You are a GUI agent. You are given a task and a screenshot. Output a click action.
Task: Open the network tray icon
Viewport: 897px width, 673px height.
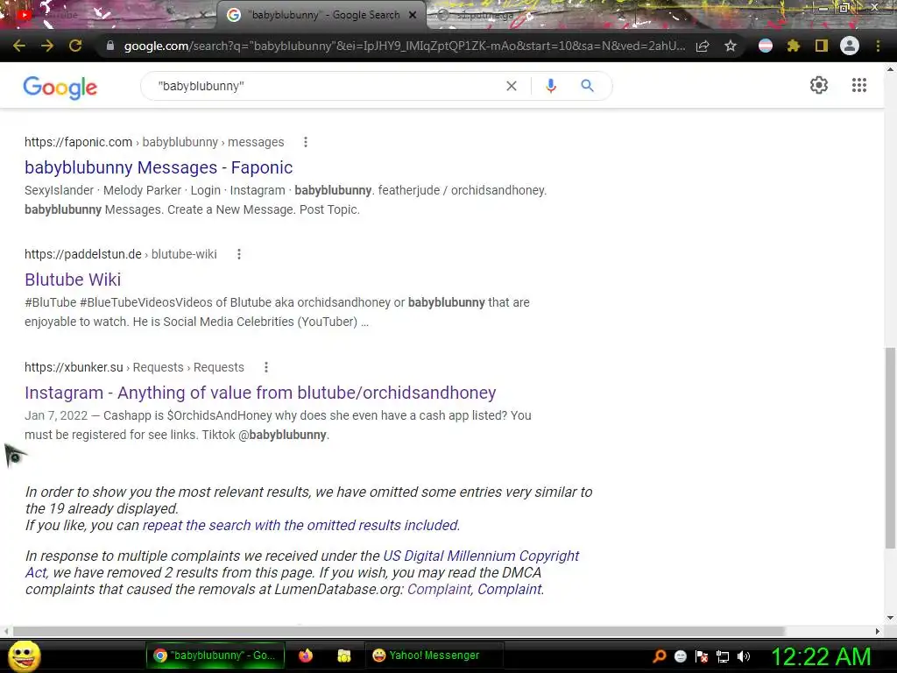(723, 655)
